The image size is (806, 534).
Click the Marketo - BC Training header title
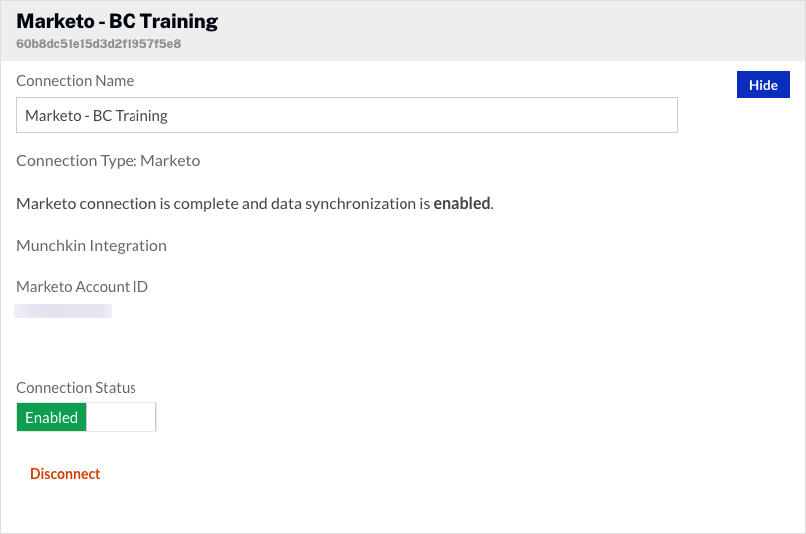(118, 21)
